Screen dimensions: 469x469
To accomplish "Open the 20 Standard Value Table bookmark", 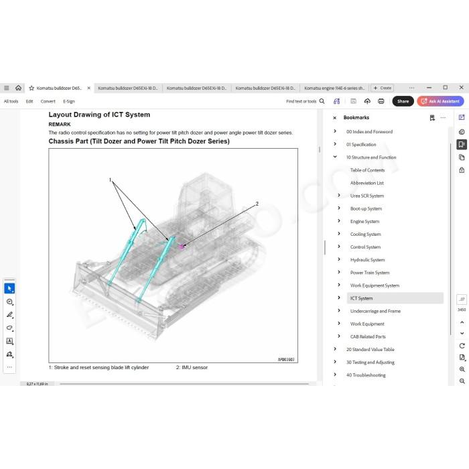I will click(x=371, y=349).
